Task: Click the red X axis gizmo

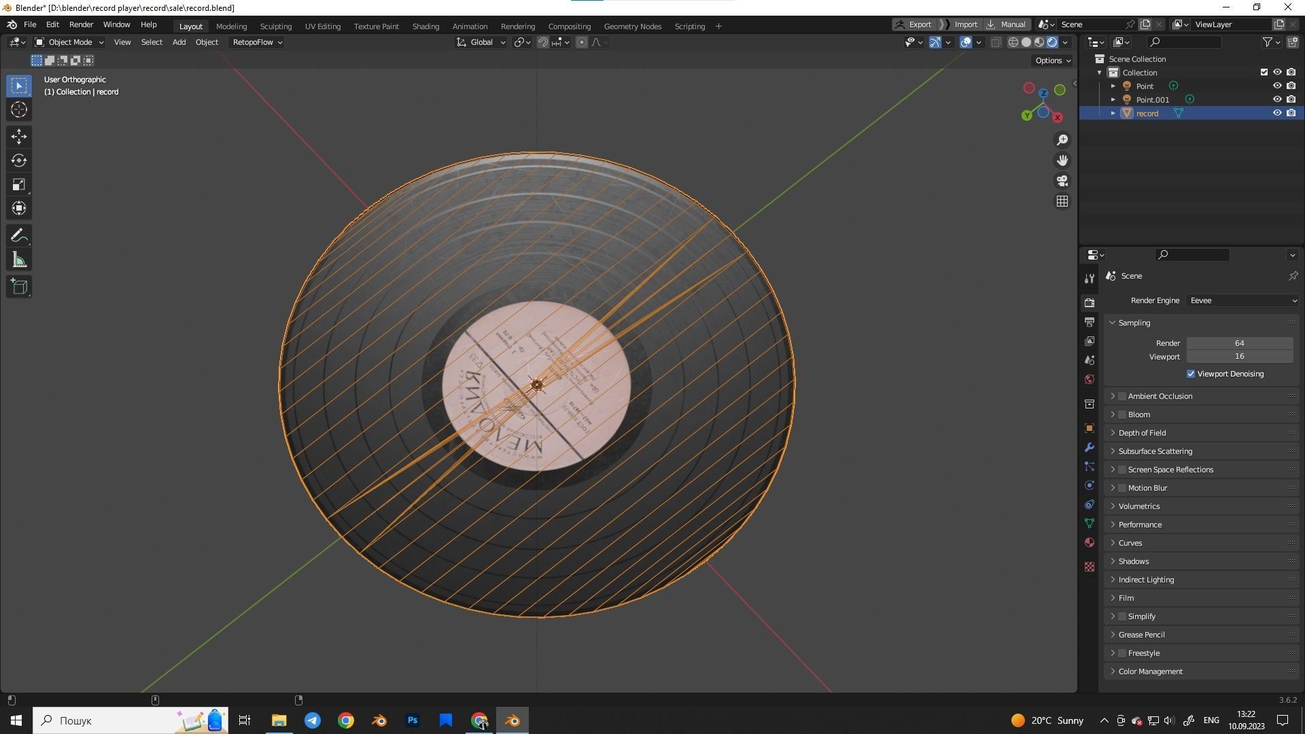Action: tap(1058, 118)
